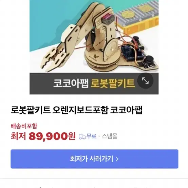
Task: Tap the yellow 로봇팔키트 banner text
Action: pos(112,83)
